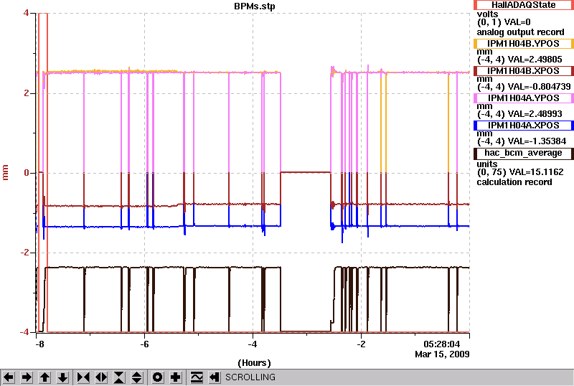
Task: Click the horizontal zoom-out diamond icon
Action: (101, 377)
